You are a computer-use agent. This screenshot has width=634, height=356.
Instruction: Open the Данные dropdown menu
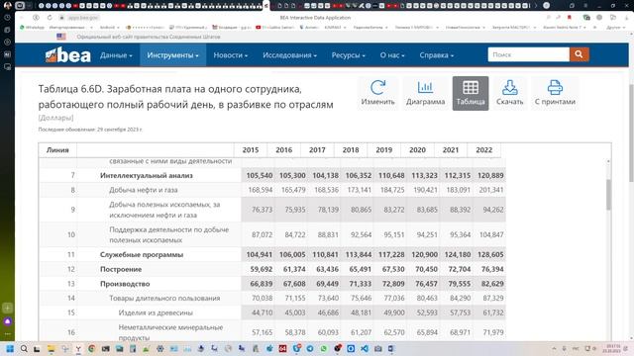(x=116, y=55)
